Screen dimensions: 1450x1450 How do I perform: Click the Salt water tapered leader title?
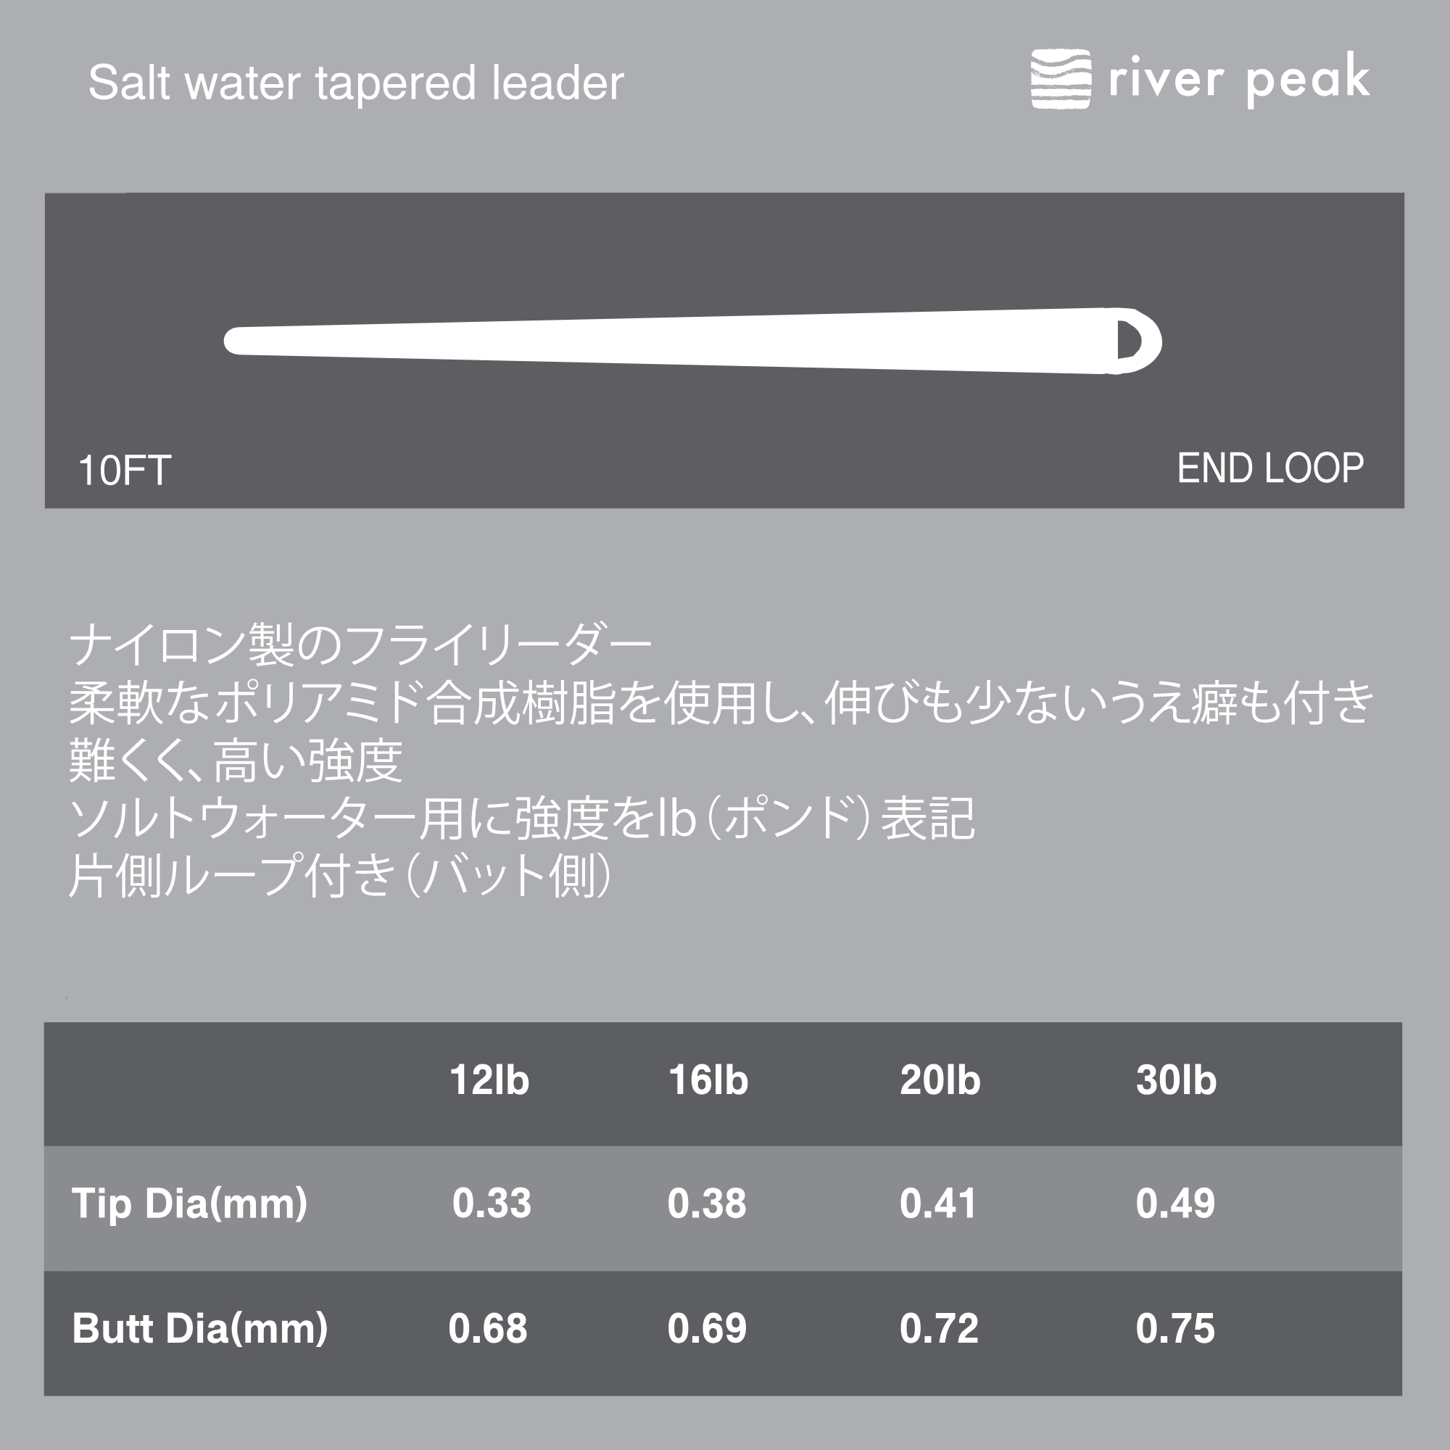click(x=357, y=83)
